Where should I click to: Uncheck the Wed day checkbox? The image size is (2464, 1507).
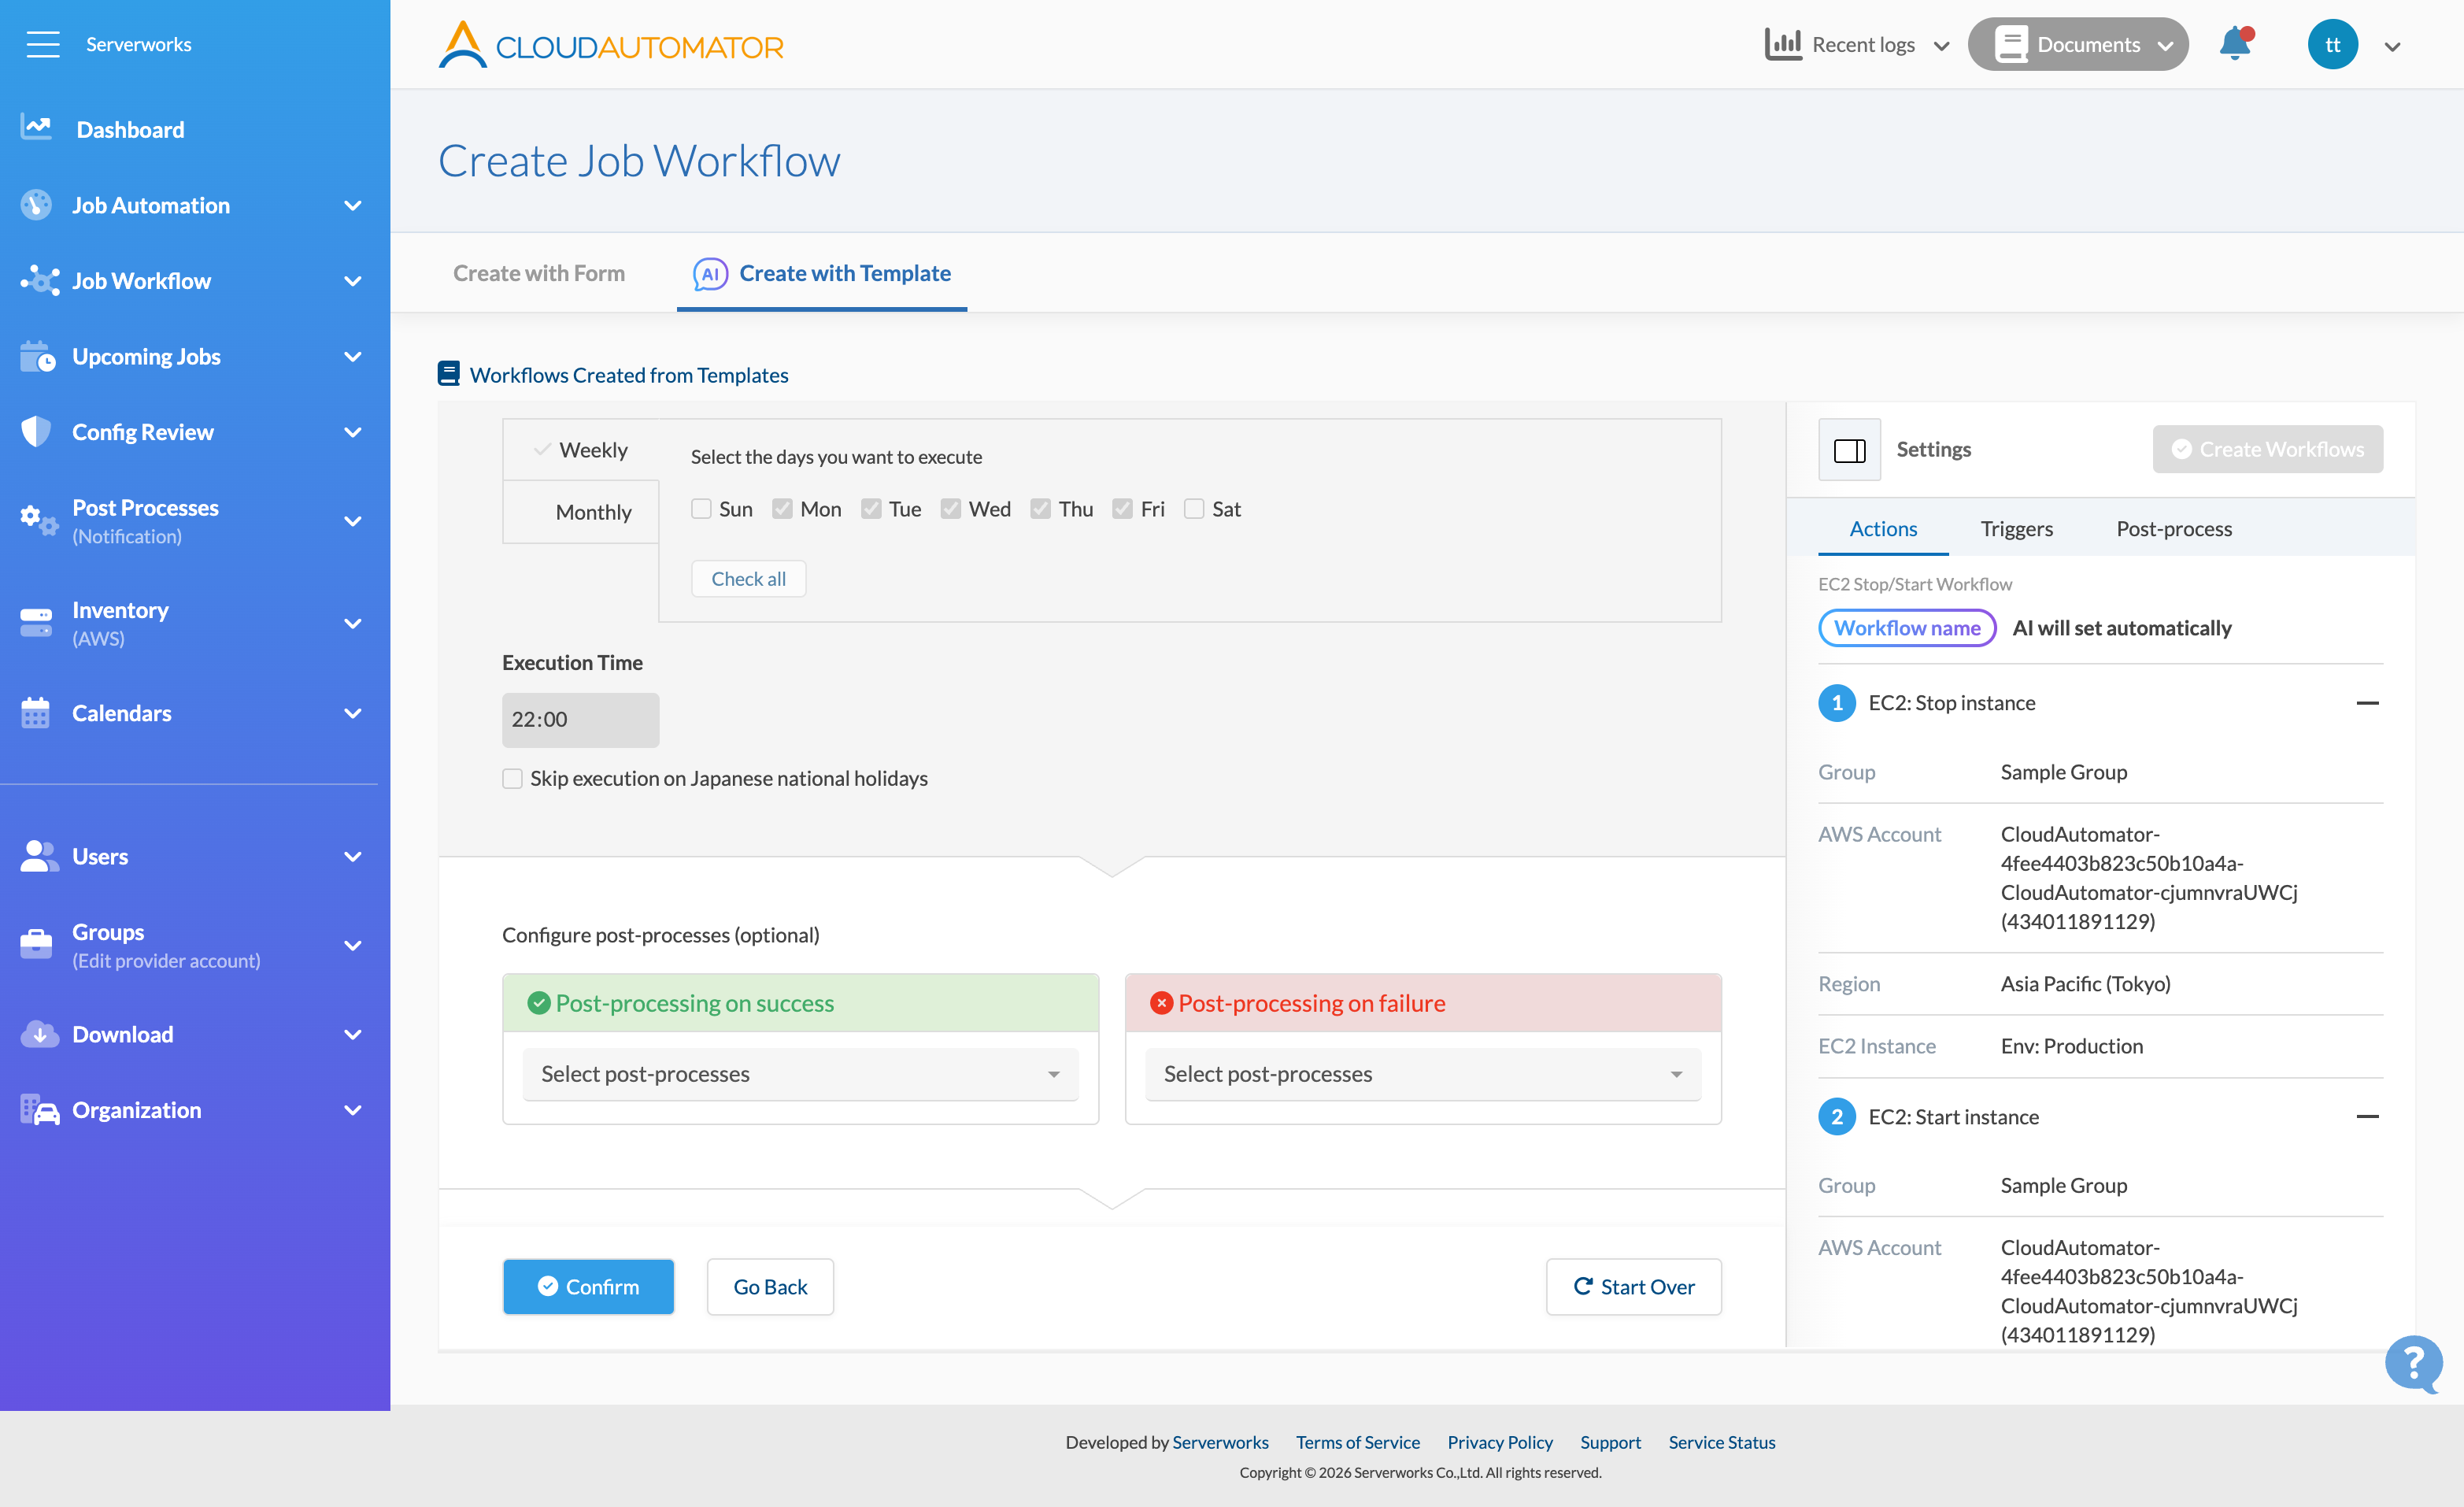951,509
